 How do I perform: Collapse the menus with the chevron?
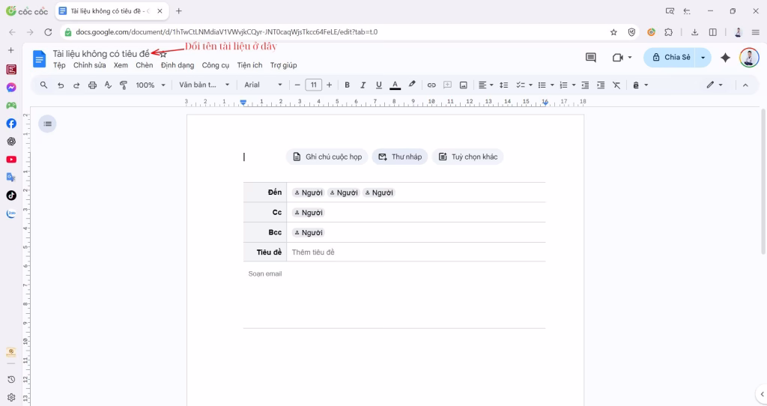point(745,85)
